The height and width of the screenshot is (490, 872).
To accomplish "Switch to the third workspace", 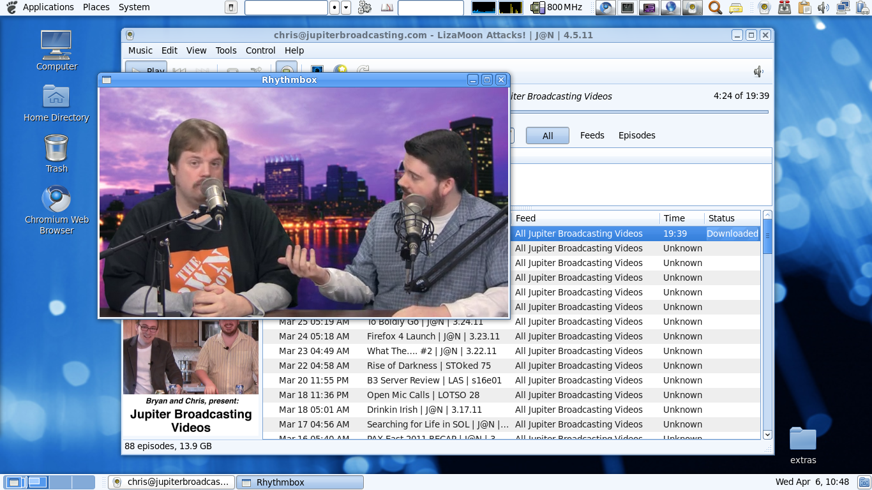I will [60, 482].
